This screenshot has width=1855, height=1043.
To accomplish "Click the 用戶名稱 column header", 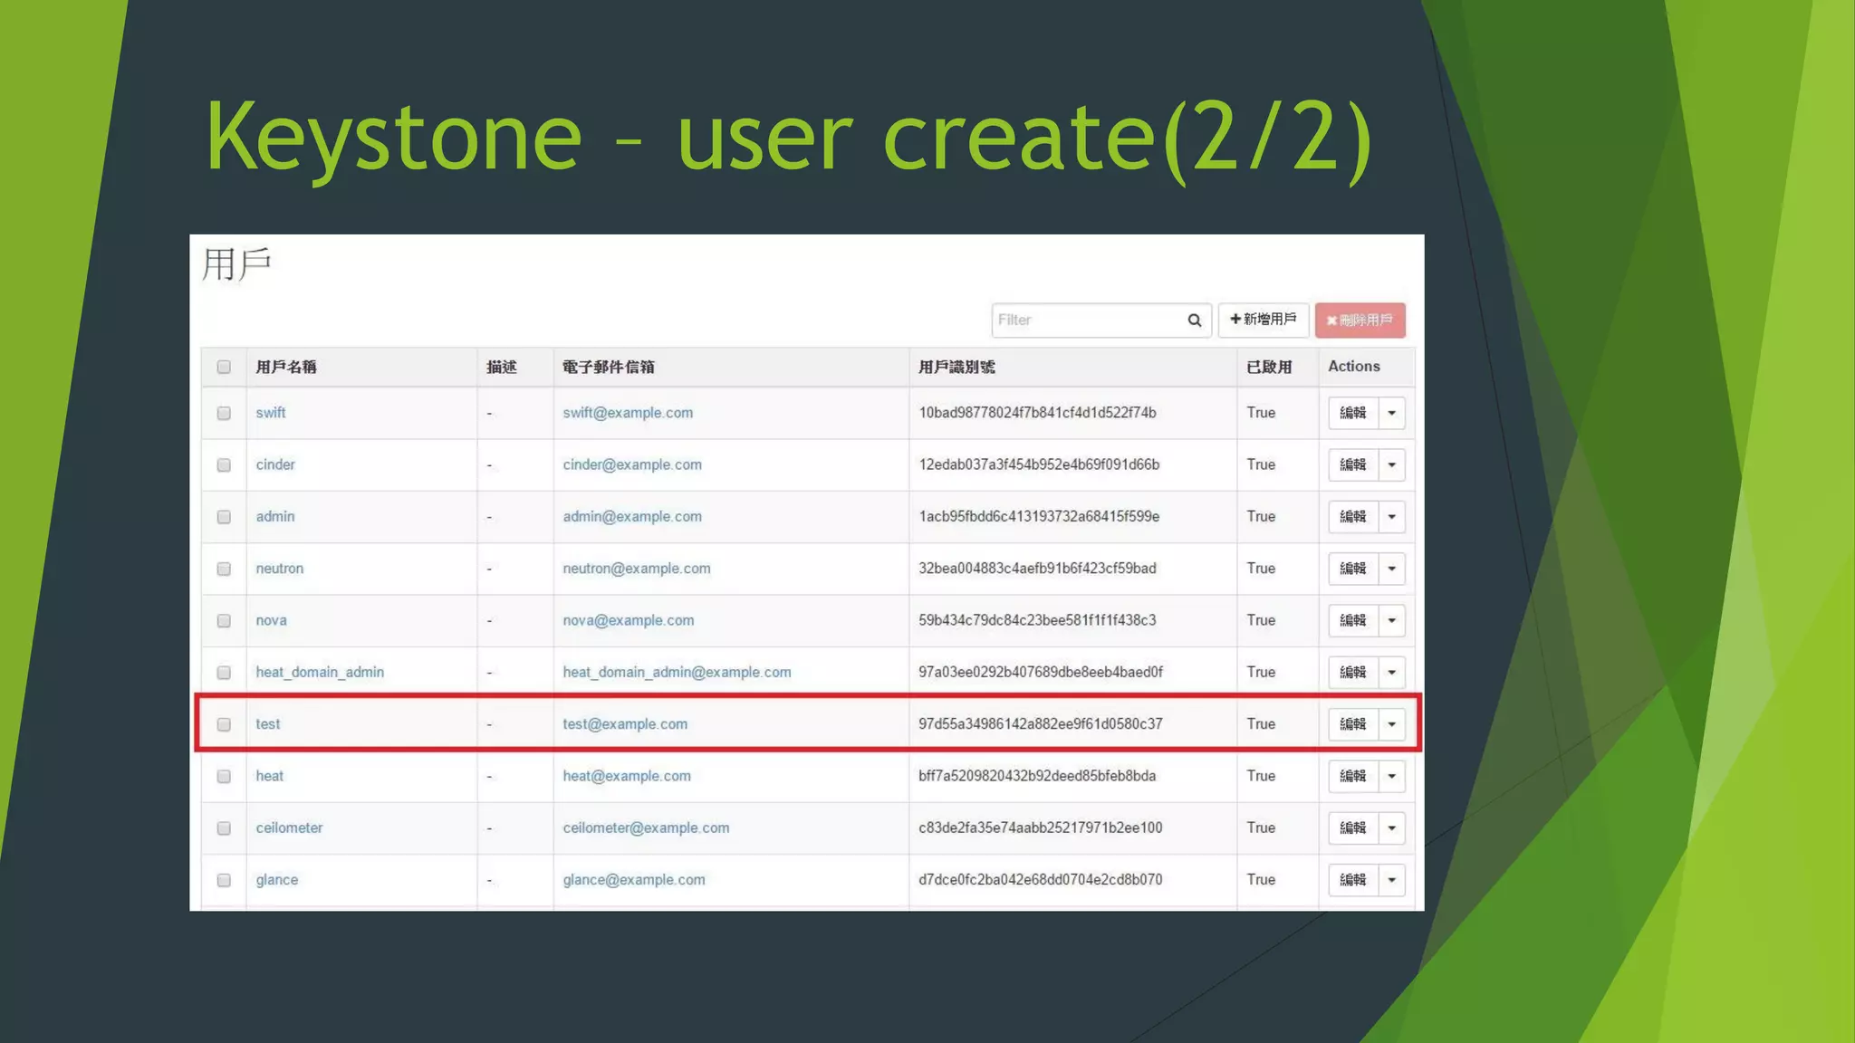I will [286, 367].
